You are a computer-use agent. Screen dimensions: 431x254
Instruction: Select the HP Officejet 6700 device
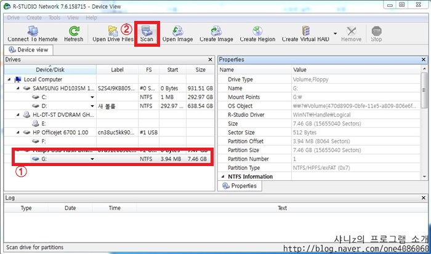pyautogui.click(x=60, y=132)
